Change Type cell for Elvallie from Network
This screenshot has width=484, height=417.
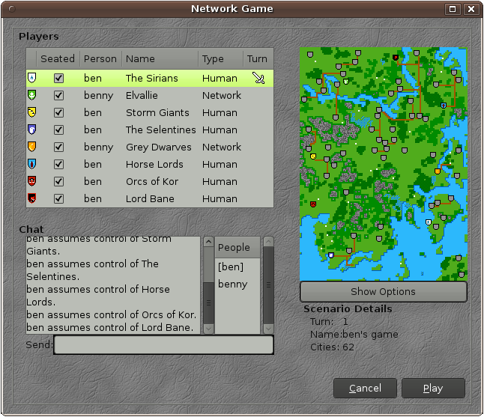[x=221, y=95]
